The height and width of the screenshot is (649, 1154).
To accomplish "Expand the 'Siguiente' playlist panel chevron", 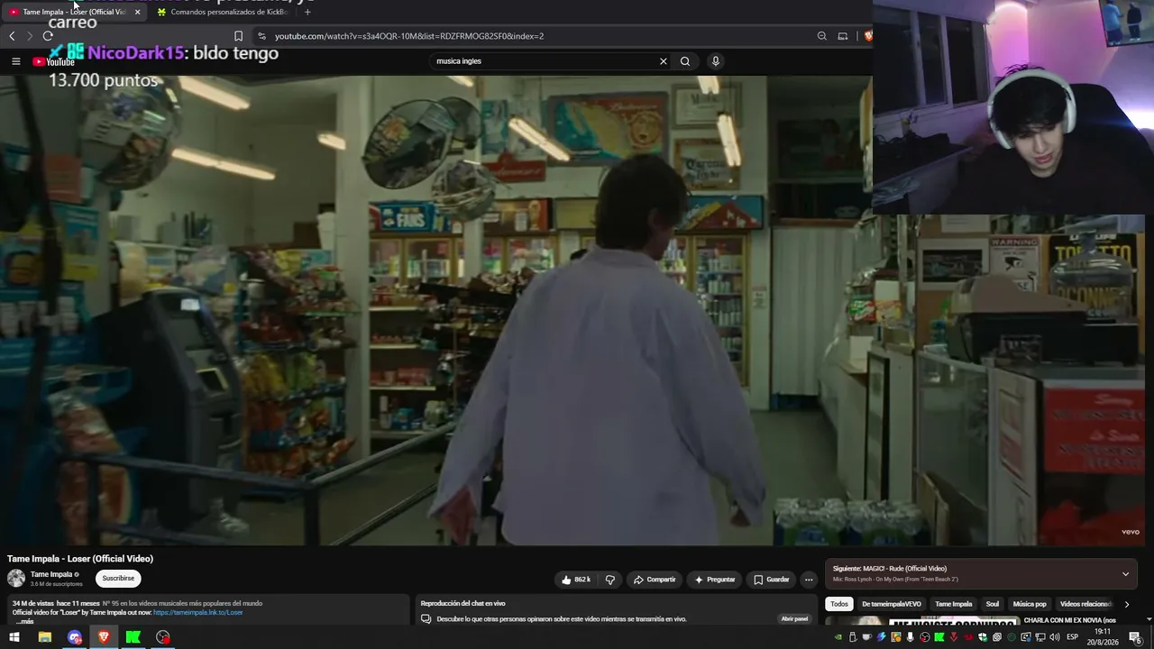I will pyautogui.click(x=1125, y=574).
